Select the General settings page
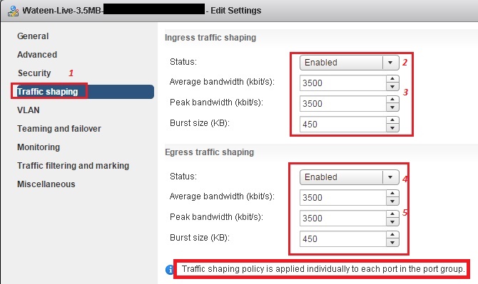Viewport: 478px width, 284px height. [33, 36]
